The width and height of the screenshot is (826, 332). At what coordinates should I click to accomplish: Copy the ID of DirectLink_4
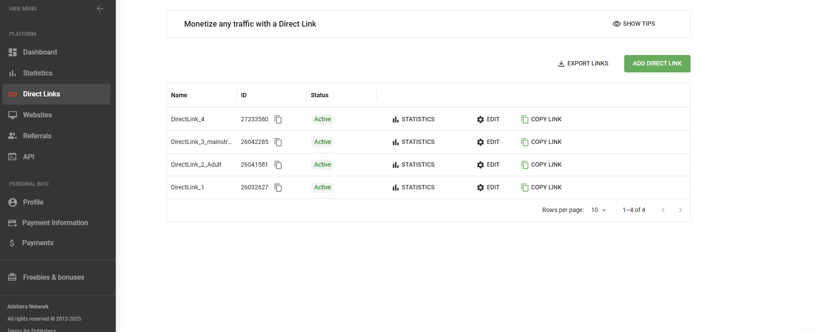tap(278, 120)
